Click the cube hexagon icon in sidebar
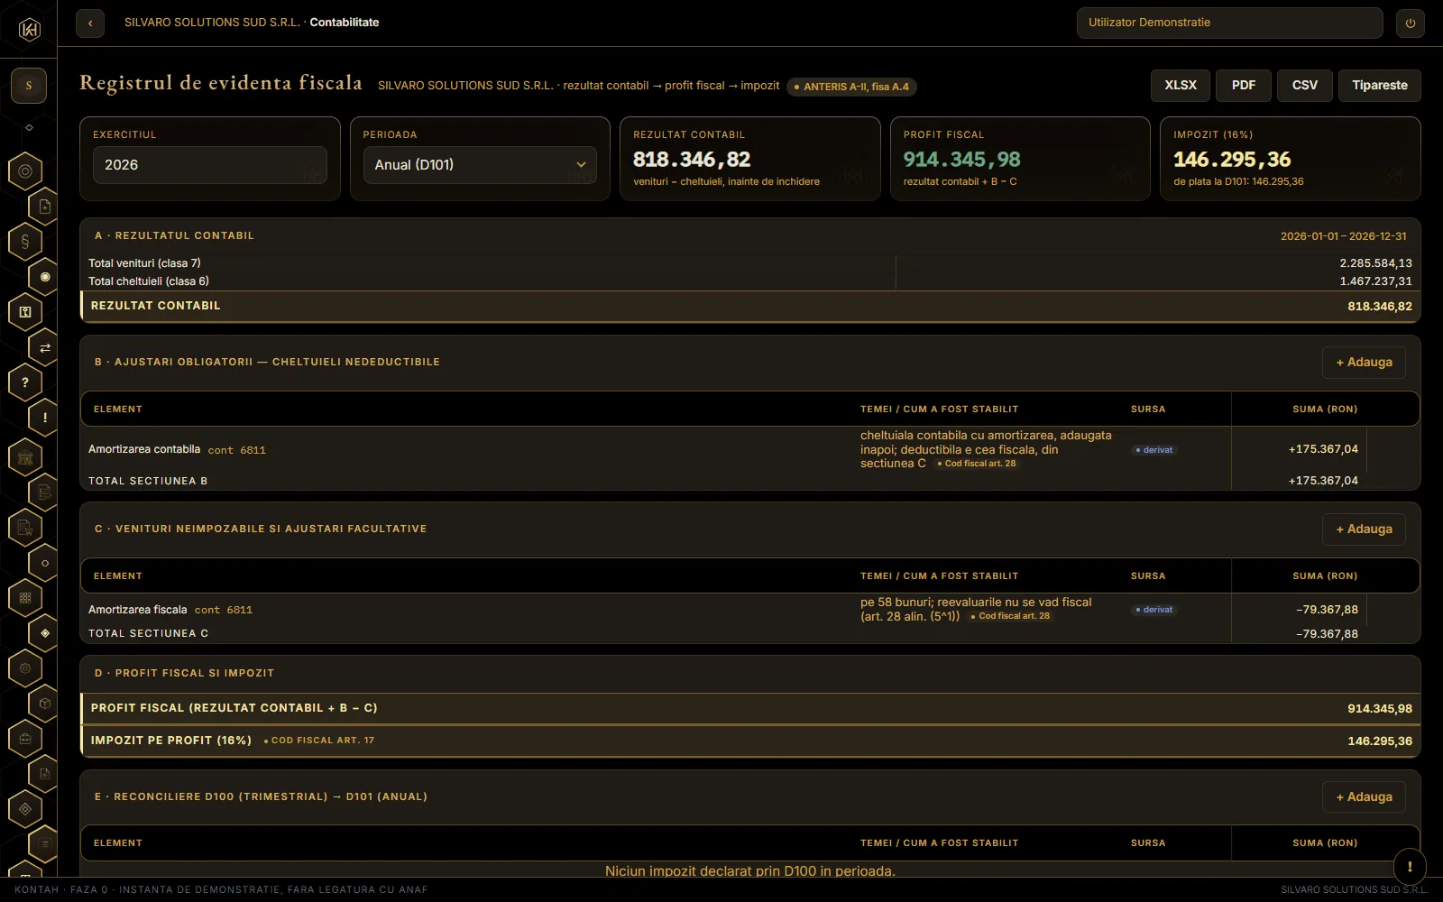This screenshot has height=902, width=1443. [45, 703]
